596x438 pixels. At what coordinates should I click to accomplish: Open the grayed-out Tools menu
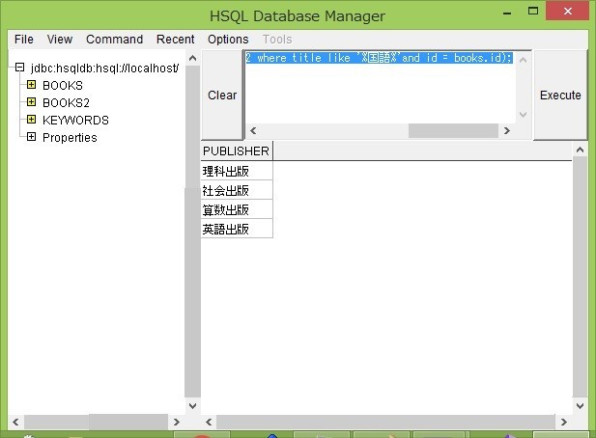tap(277, 40)
